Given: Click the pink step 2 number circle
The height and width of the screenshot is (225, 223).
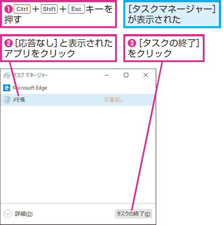Looking at the screenshot, I should click(9, 43).
